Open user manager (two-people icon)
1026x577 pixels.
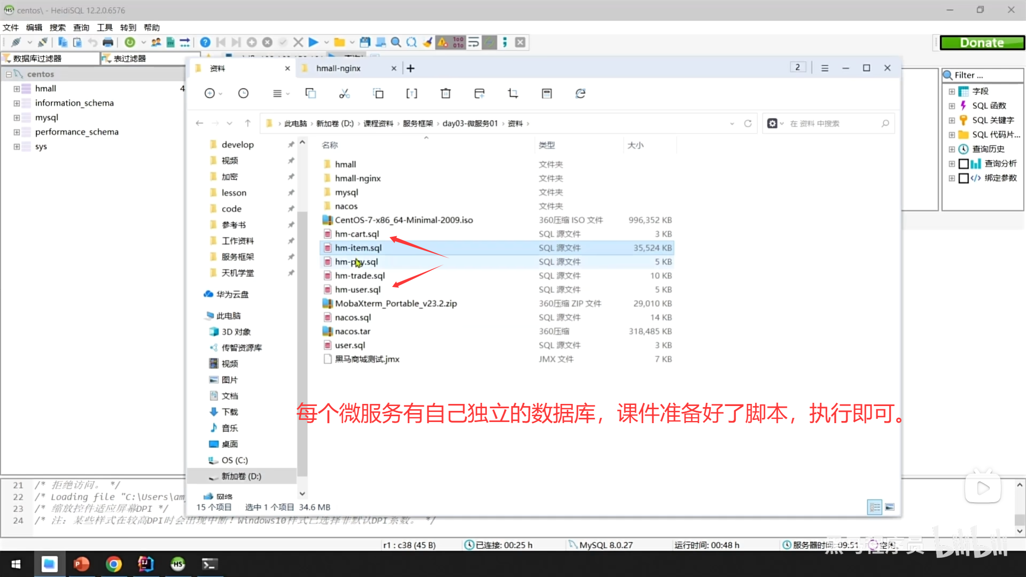coord(156,42)
